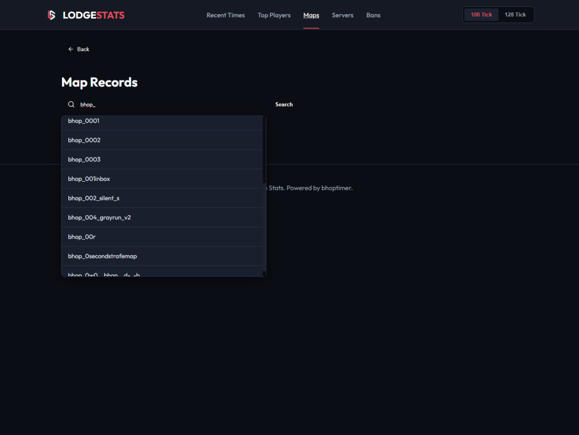Pick bhop_00r from the list
Screen dimensions: 579x435
click(162, 237)
